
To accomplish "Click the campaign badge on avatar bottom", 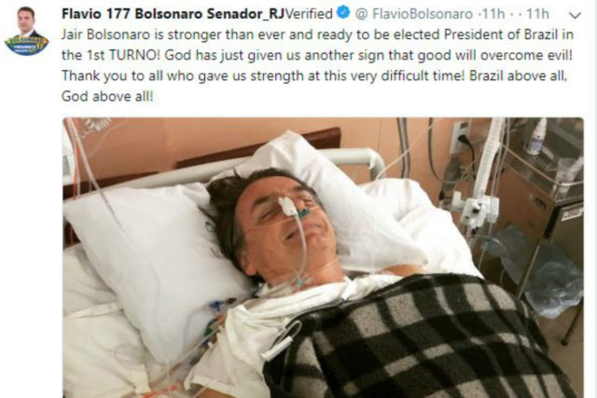I will [26, 46].
